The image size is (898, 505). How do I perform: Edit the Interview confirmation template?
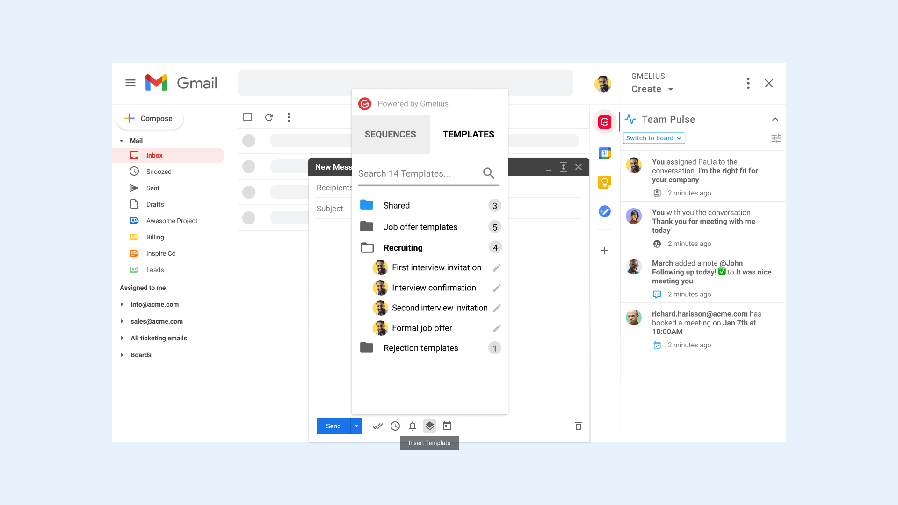pyautogui.click(x=497, y=288)
